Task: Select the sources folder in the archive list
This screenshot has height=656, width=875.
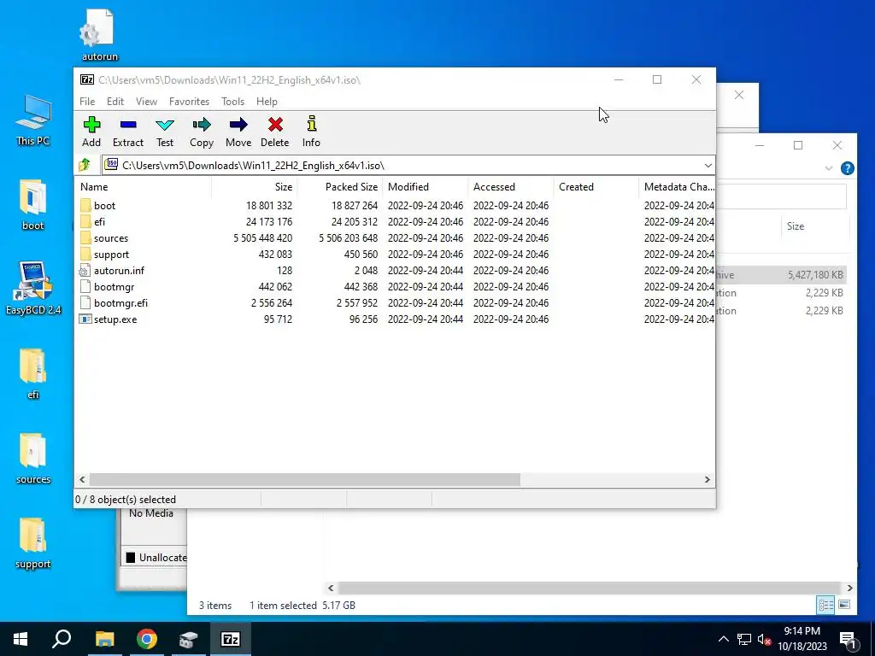Action: click(110, 238)
